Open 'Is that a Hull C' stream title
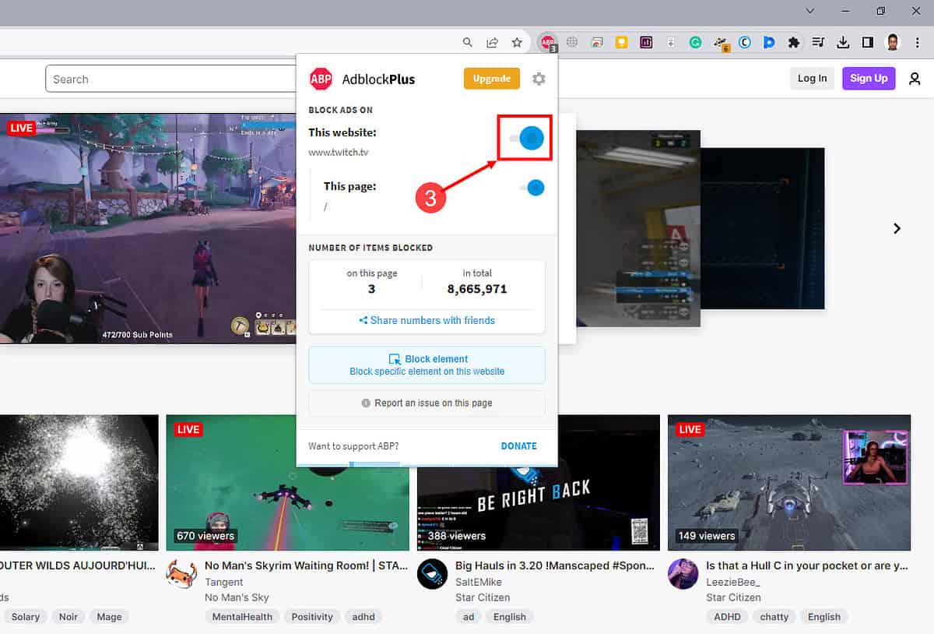The image size is (934, 634). 807,566
